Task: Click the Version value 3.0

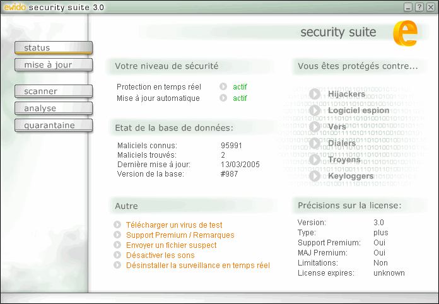Action: 378,223
